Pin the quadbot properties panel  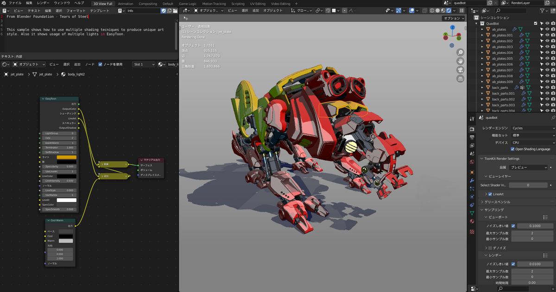coord(553,118)
